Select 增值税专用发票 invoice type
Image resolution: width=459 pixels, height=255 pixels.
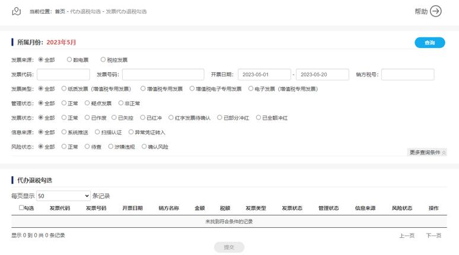click(x=143, y=89)
